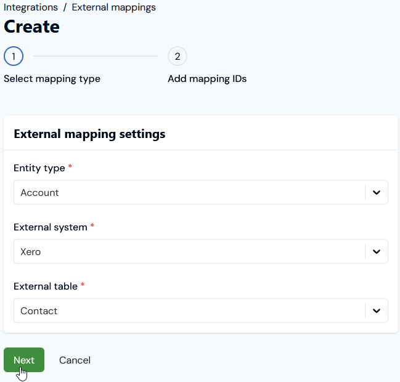Jump to the step 2 circle indicator

tap(178, 56)
